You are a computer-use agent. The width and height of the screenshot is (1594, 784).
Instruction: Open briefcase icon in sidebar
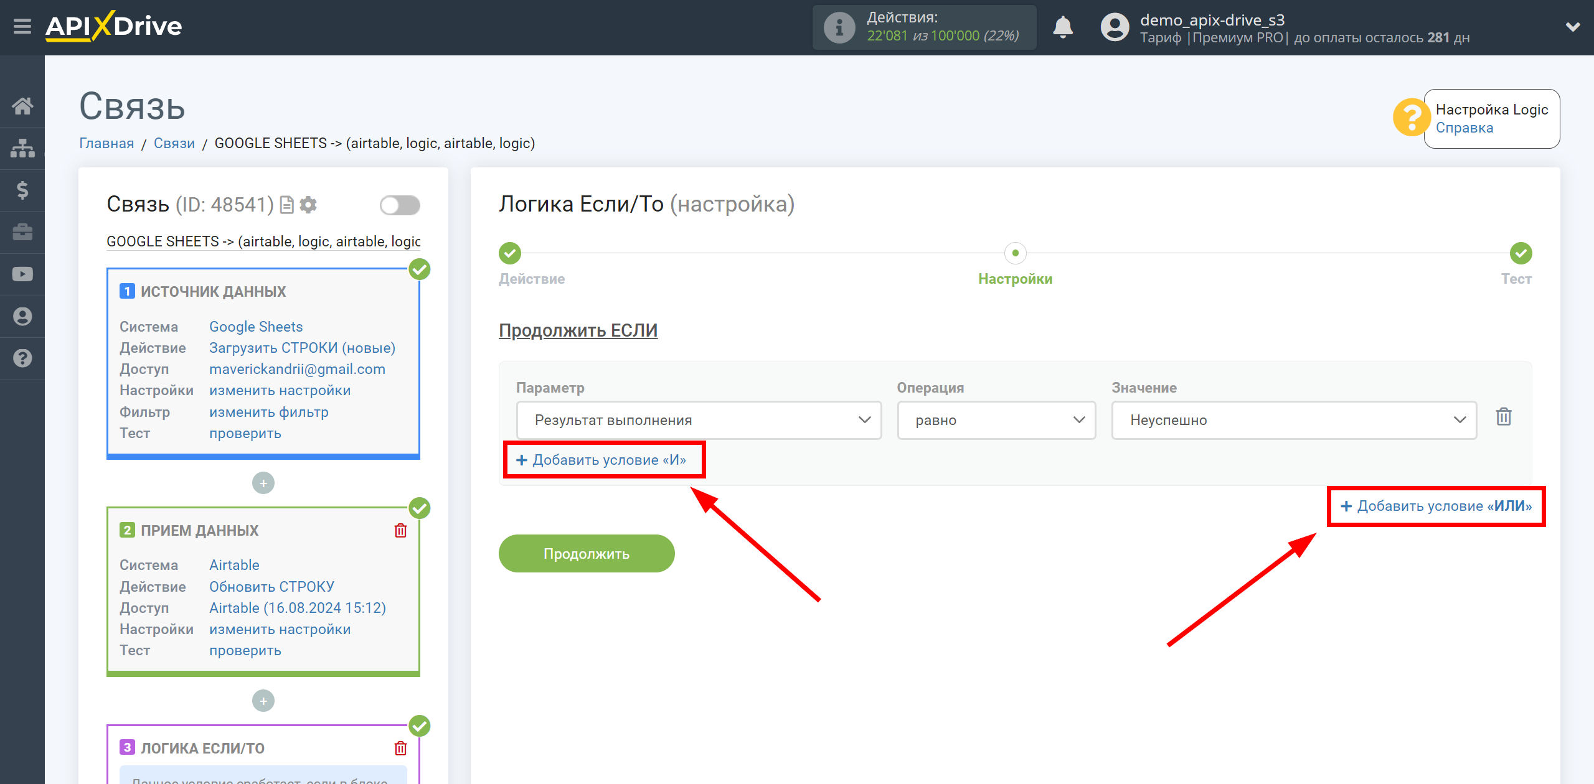click(22, 232)
